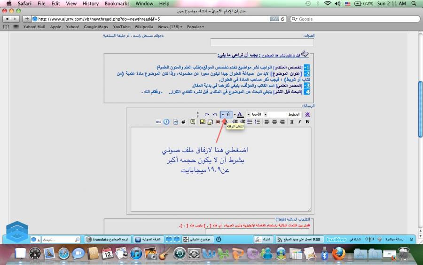The width and height of the screenshot is (423, 265).
Task: Toggle underline formatting with the U button
Action: click(292, 122)
